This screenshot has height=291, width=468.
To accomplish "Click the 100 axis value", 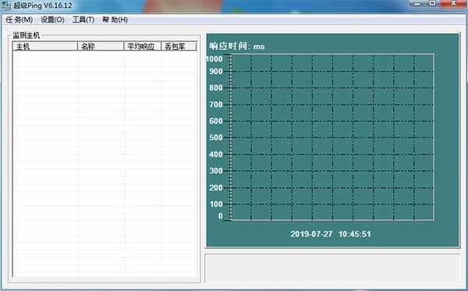I will point(216,204).
